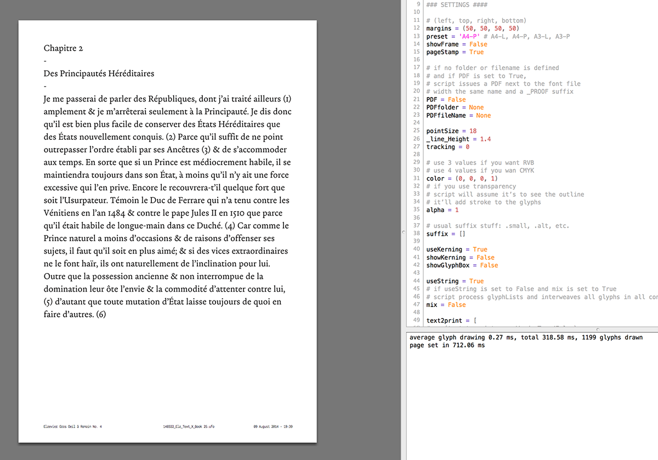Click the False value of PDF variable
The image size is (658, 460).
pos(457,100)
